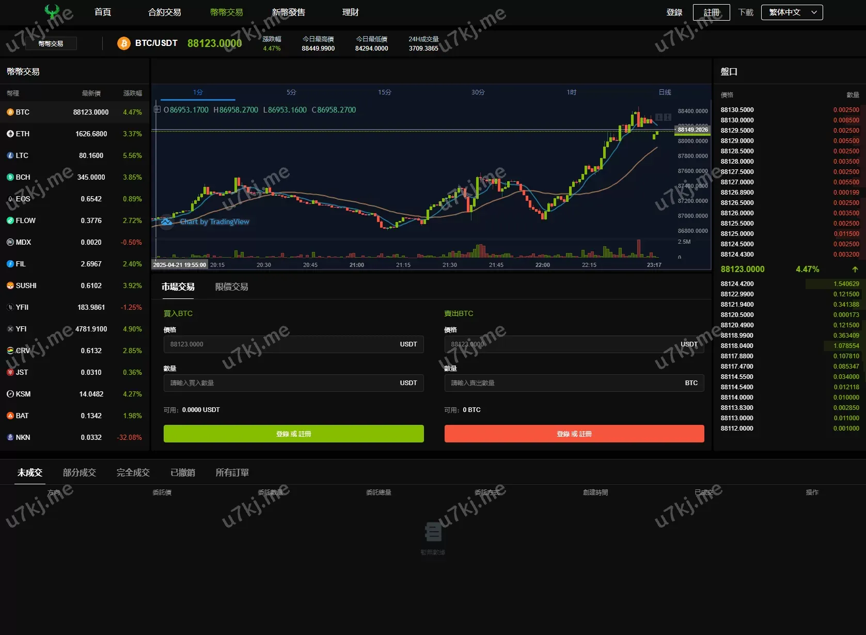Viewport: 866px width, 635px height.
Task: Show the 已撤銷 orders tab
Action: (182, 472)
